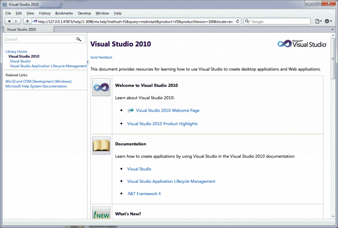
Task: Click the magnifier icon in sidebar search
Action: pos(79,39)
